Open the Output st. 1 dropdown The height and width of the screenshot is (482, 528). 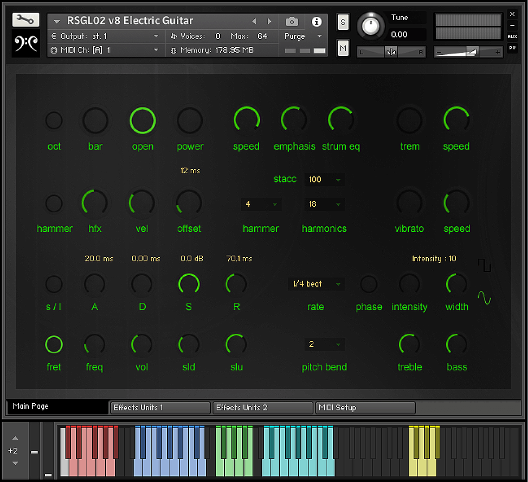click(156, 36)
